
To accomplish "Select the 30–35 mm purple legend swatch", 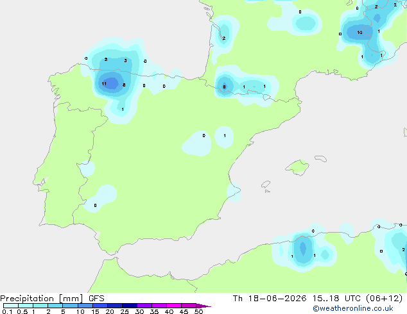I will (x=144, y=306).
